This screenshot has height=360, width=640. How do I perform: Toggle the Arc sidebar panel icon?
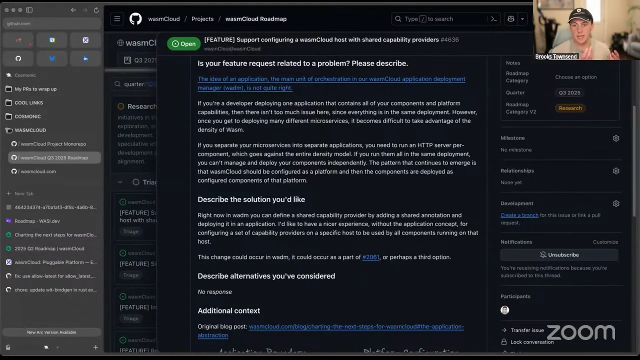point(29,10)
